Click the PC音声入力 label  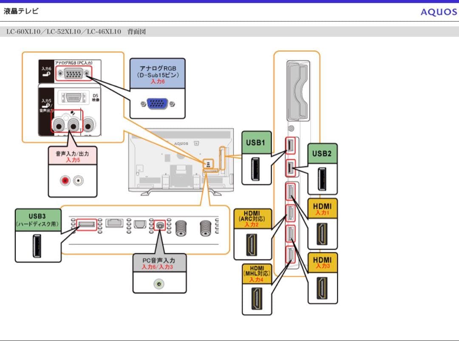pos(159,263)
